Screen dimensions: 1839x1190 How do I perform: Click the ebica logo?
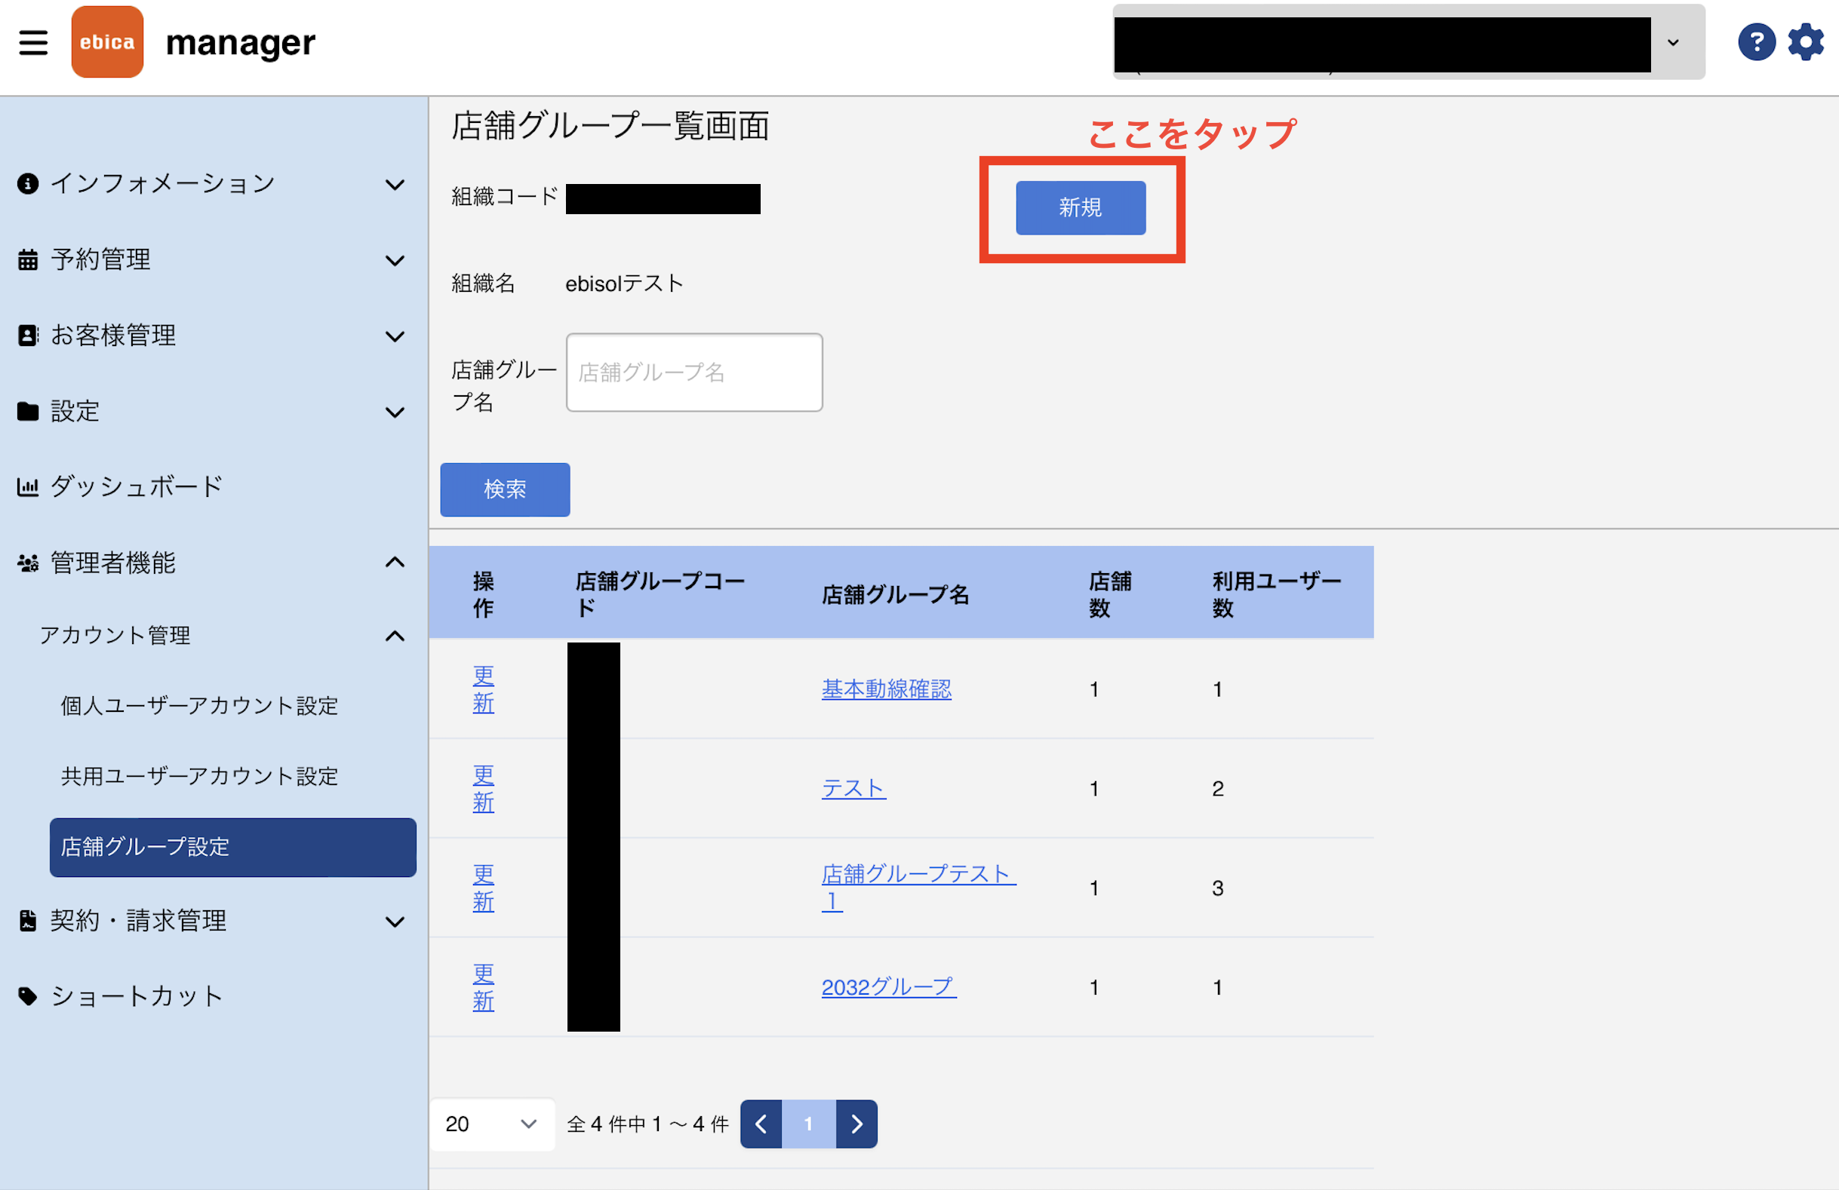coord(107,41)
